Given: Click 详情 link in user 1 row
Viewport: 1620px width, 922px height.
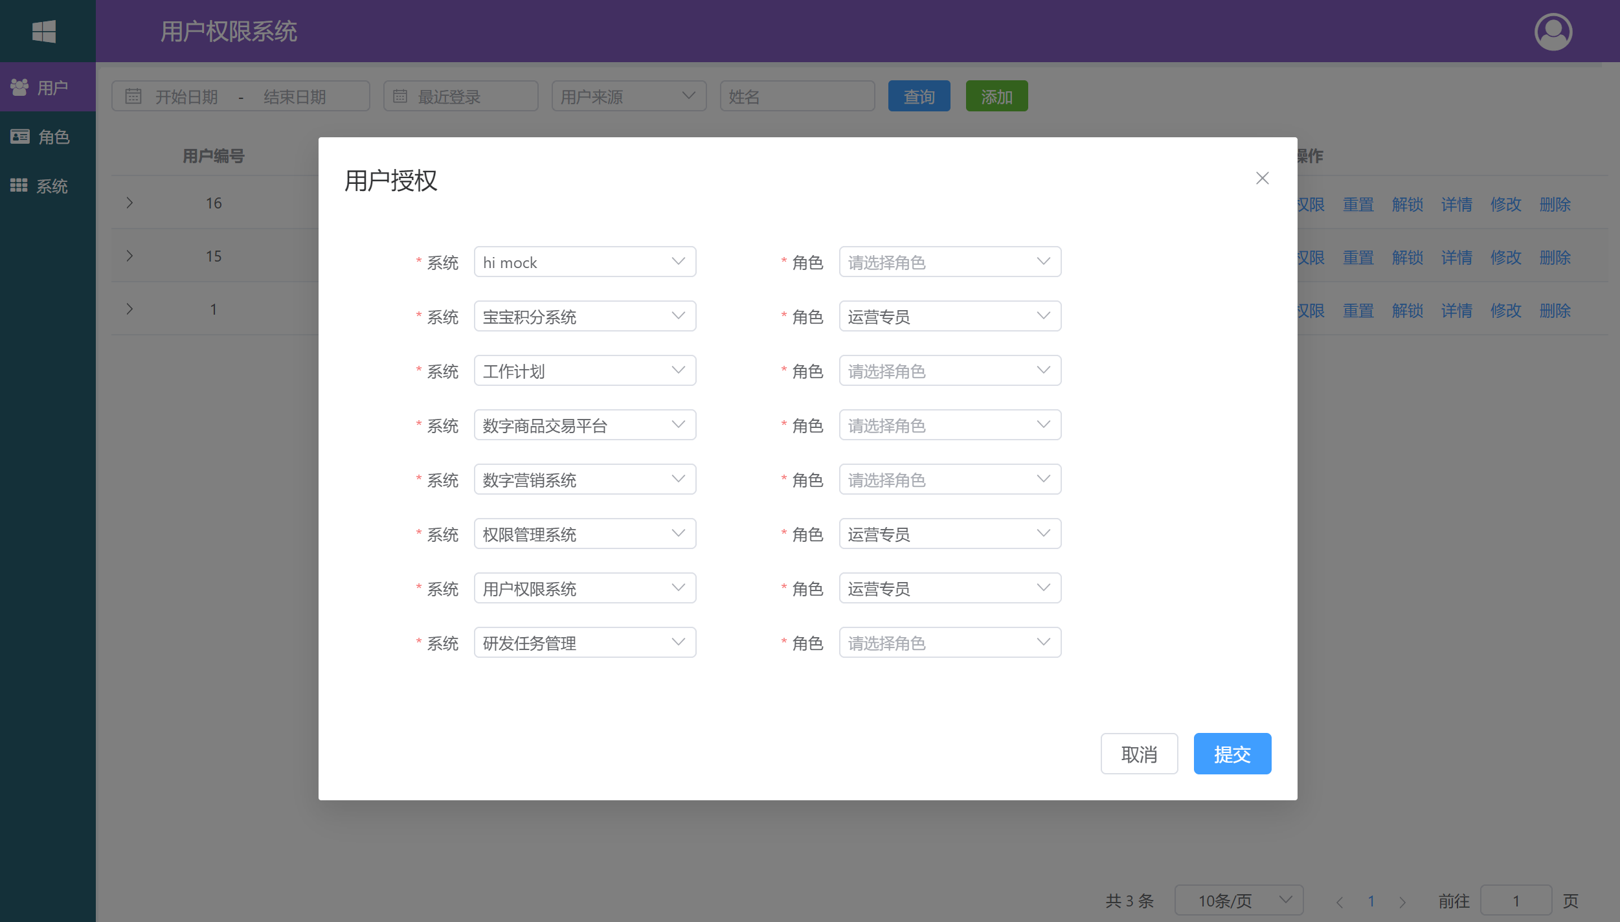Looking at the screenshot, I should click(1456, 310).
